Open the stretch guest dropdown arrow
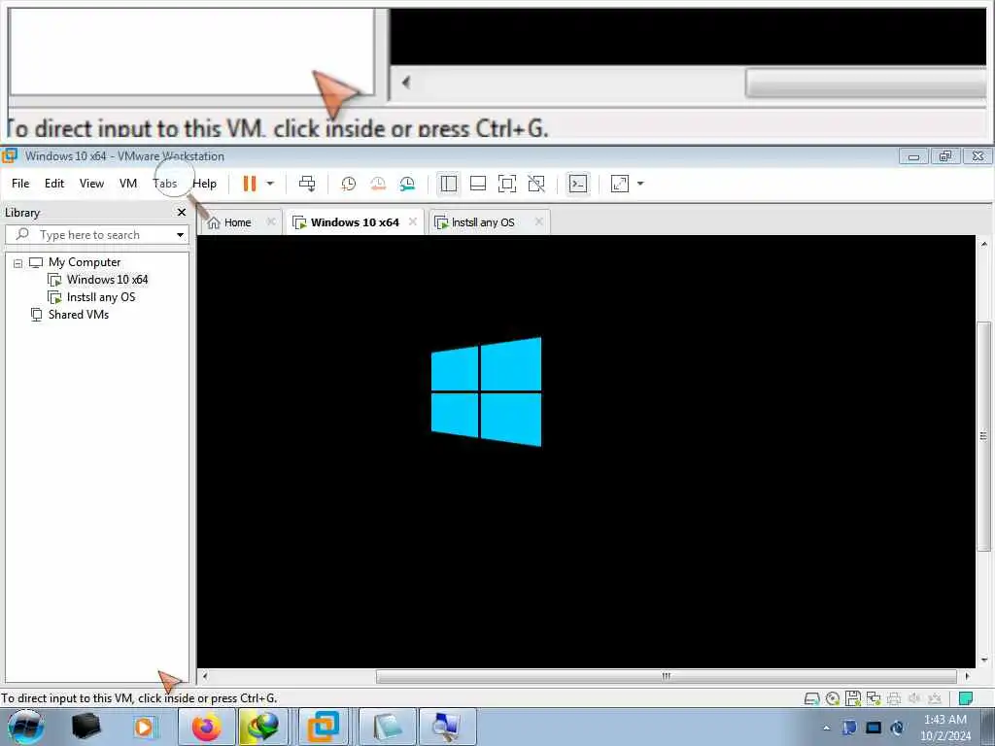Screen dimensions: 995x746 coord(640,184)
